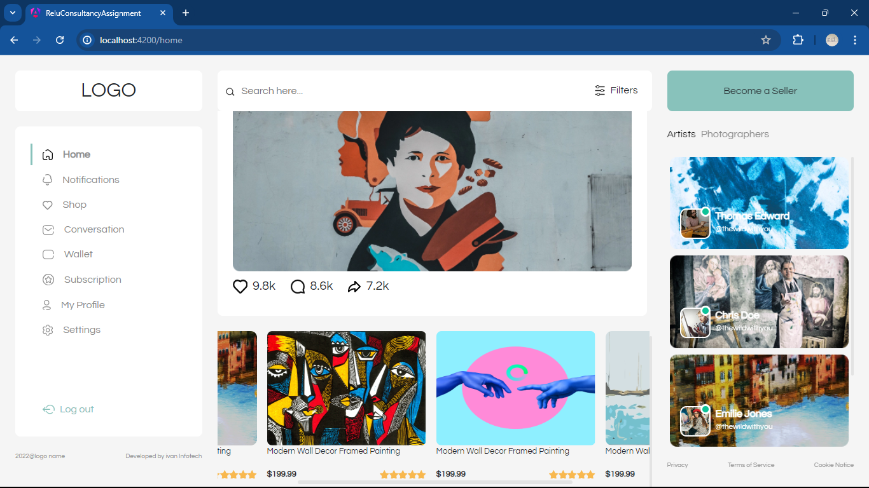
Task: Switch to the Photographers tab
Action: [x=735, y=134]
